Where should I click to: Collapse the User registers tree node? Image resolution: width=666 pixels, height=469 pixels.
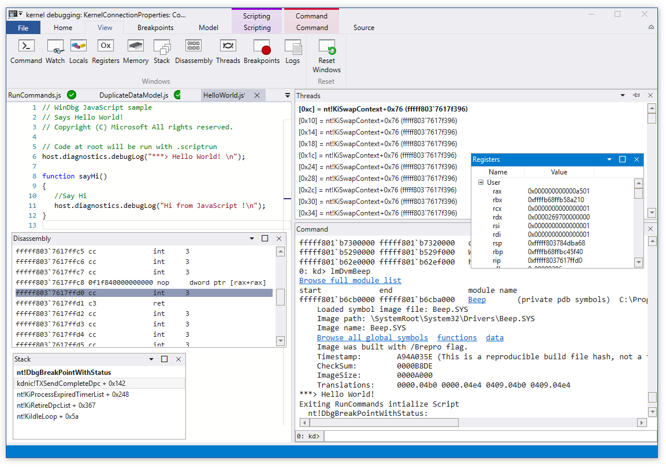click(x=481, y=183)
